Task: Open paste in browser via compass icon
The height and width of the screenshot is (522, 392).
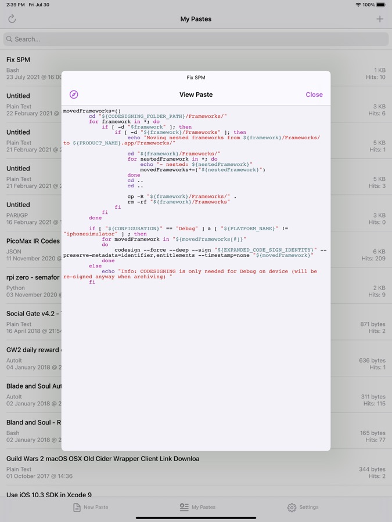Action: [x=74, y=95]
